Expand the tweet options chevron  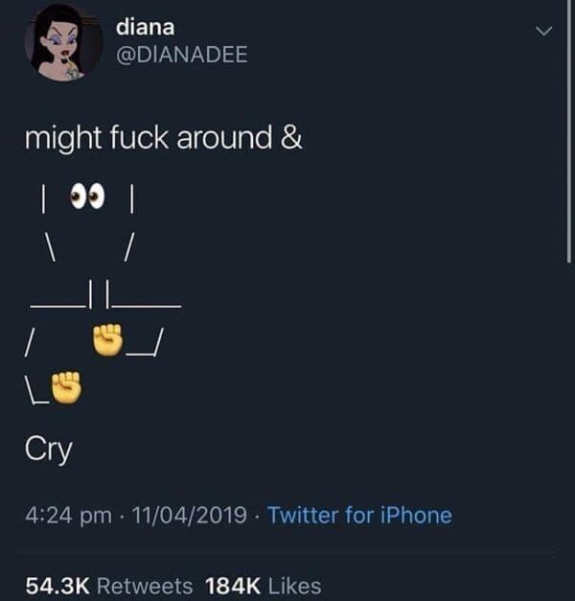(544, 31)
